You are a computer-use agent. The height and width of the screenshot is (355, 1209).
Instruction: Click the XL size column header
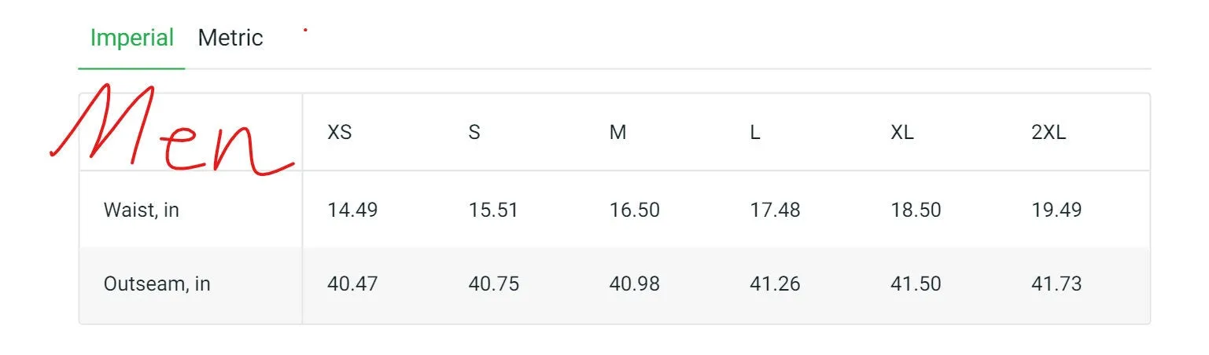coord(902,133)
